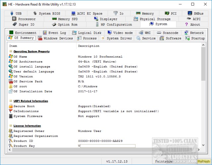Viewport: 212px width, 165px height.
Task: Switch to the System Driver sub-tab
Action: (117, 38)
